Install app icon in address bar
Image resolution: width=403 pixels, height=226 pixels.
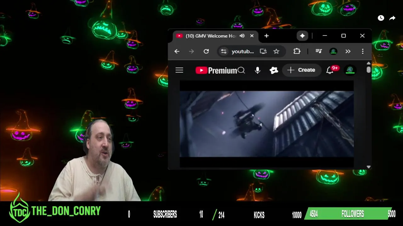263,51
